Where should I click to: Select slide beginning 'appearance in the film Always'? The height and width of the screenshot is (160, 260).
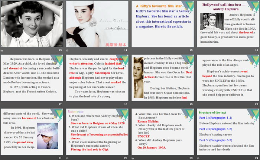(x=228, y=78)
